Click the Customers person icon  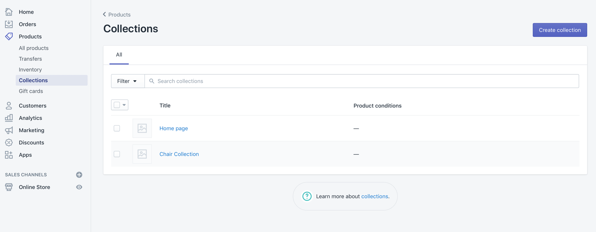click(x=9, y=106)
